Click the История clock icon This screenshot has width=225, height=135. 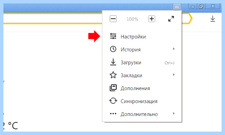click(113, 49)
